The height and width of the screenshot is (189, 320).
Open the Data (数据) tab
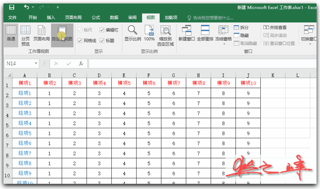point(114,18)
